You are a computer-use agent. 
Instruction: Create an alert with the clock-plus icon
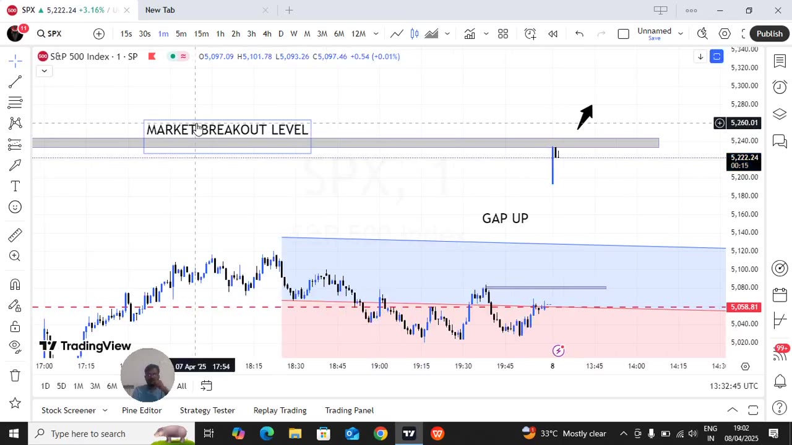(530, 34)
